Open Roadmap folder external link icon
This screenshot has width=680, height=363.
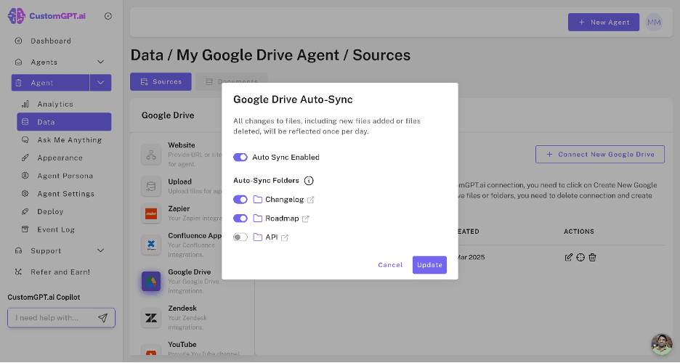pos(306,219)
